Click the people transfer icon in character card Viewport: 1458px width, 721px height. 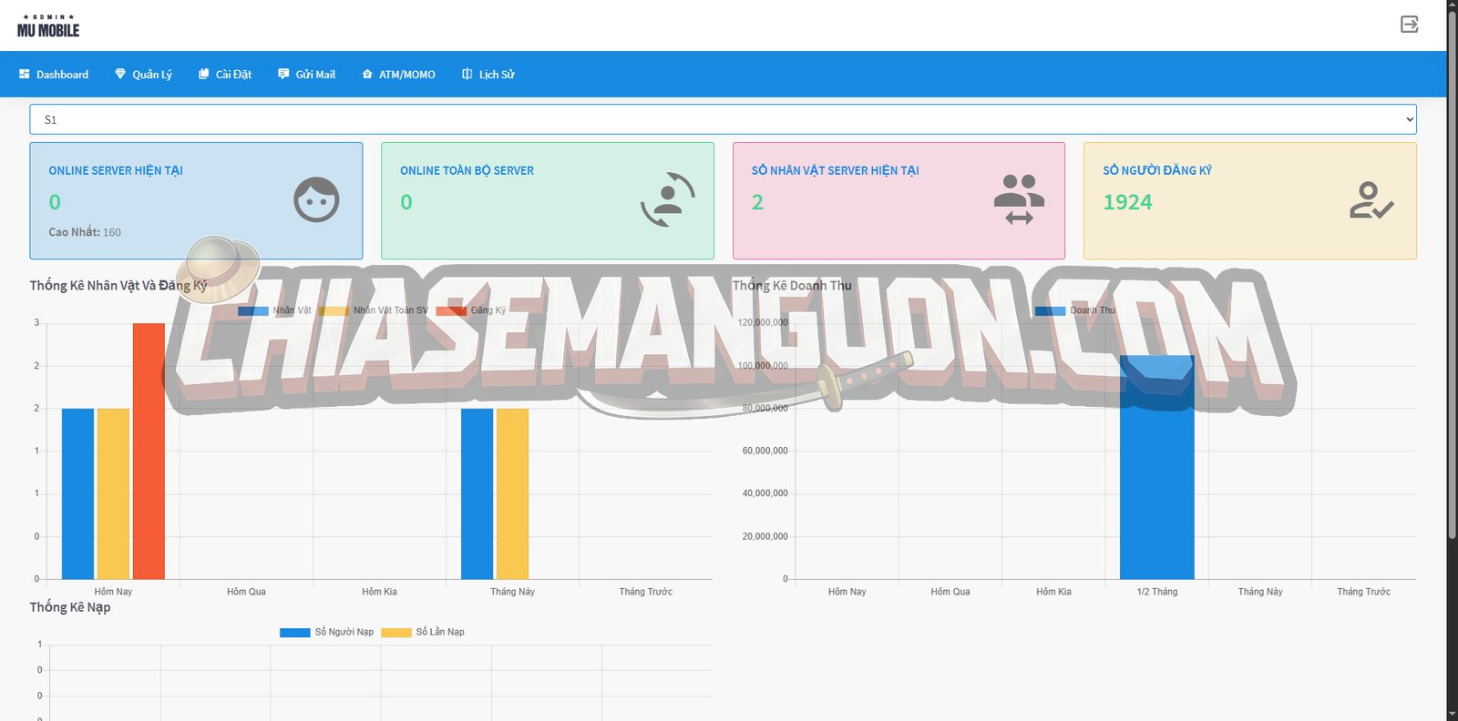point(1019,199)
